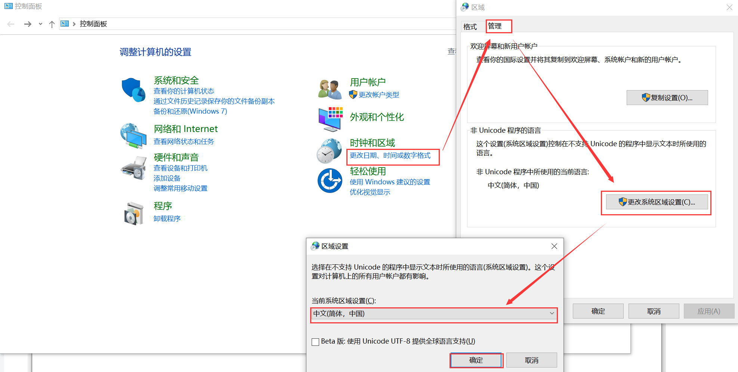Click the Clock and Region globe-clock icon
738x372 pixels.
click(x=329, y=151)
